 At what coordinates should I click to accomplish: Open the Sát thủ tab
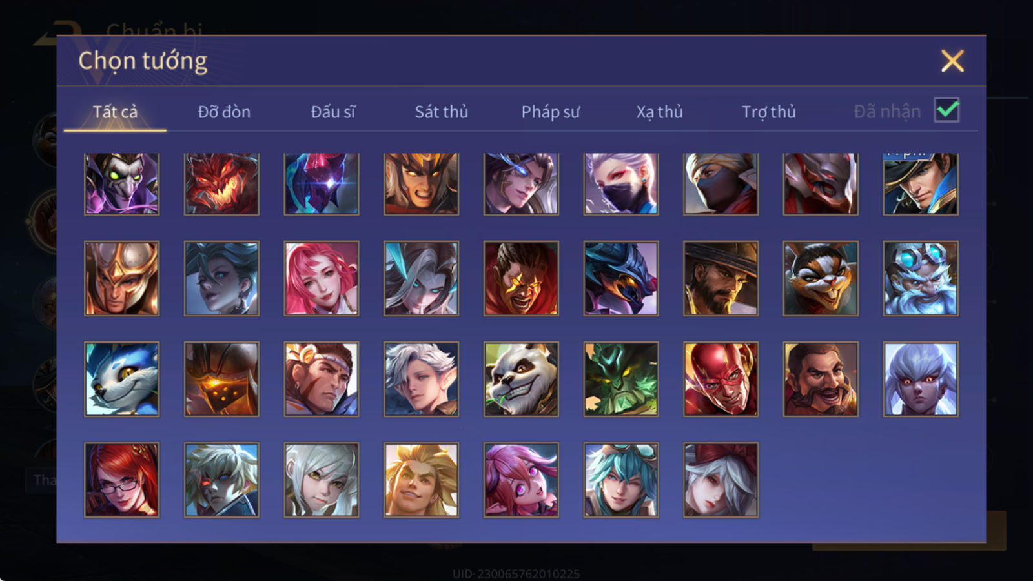[x=442, y=112]
